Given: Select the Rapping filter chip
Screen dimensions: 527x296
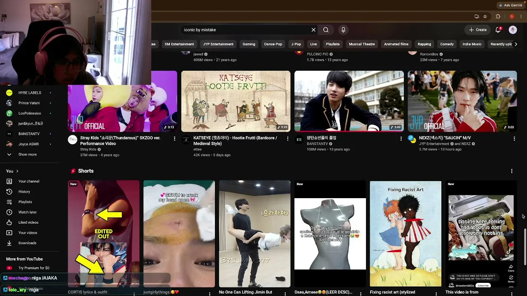Looking at the screenshot, I should click(x=424, y=44).
